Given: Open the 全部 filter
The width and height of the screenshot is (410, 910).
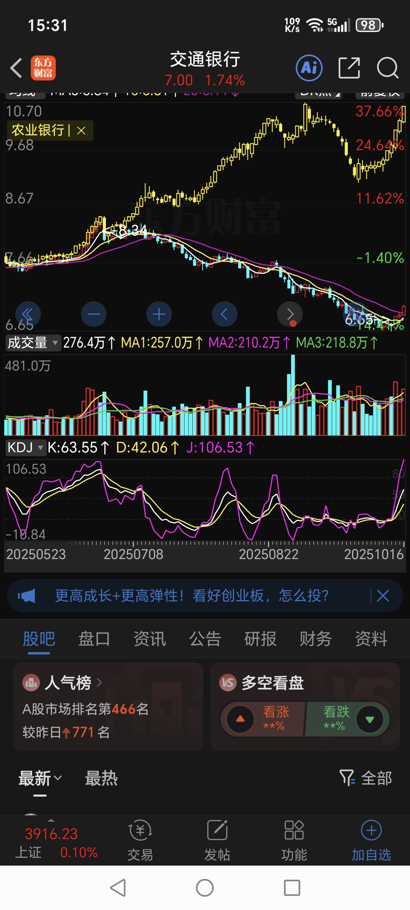Looking at the screenshot, I should 366,778.
